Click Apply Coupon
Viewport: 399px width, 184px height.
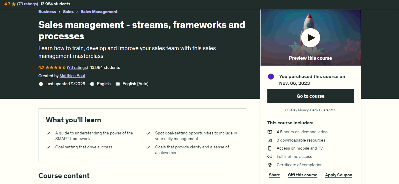339,175
